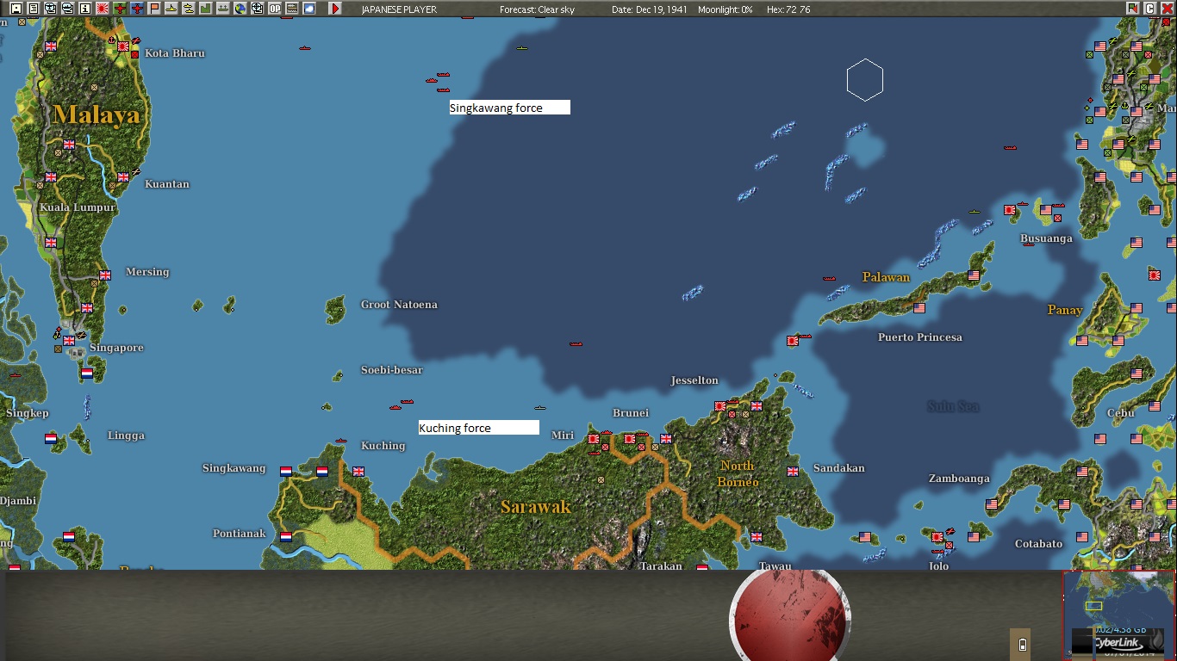Select the Japanese flag base at Jesselton

pyautogui.click(x=720, y=406)
